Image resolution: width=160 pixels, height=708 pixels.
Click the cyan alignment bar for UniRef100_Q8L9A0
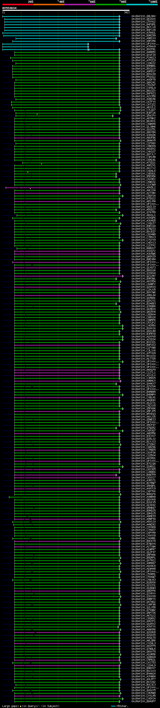point(61,16)
